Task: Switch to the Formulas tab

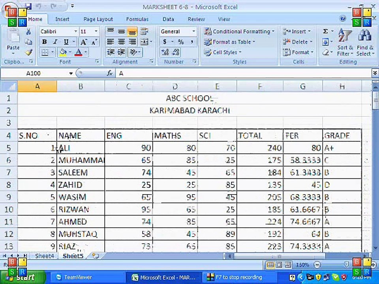Action: 137,19
